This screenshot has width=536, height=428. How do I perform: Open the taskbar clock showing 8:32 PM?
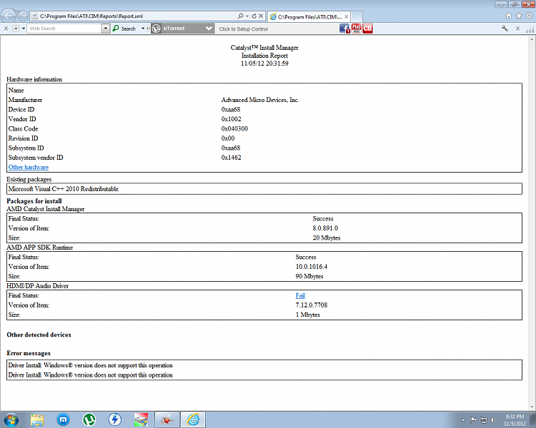coord(515,420)
